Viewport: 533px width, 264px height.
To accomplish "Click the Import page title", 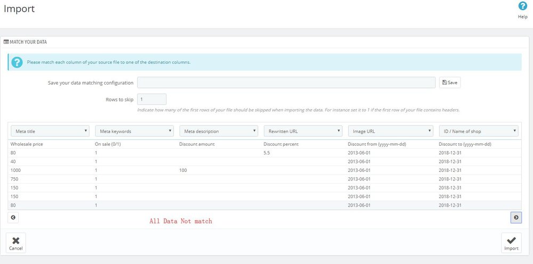I will click(19, 9).
